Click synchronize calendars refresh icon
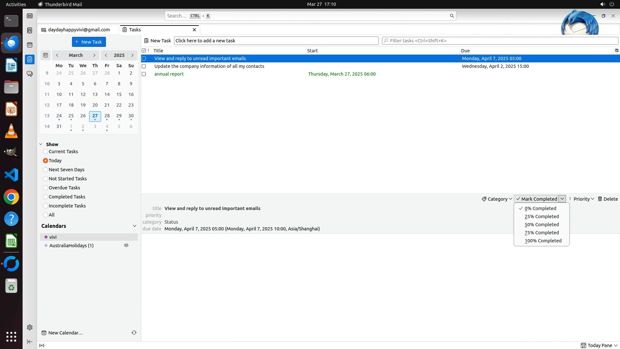620x349 pixels. 134,333
